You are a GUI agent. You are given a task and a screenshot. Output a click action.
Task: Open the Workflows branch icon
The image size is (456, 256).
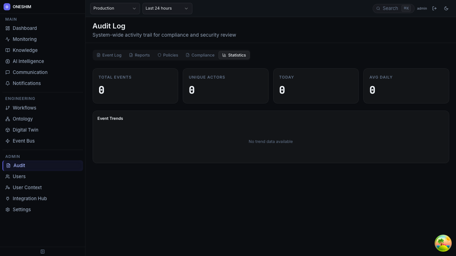coord(7,108)
